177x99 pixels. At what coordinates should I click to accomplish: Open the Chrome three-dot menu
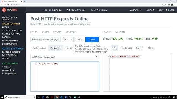[x=175, y=5]
